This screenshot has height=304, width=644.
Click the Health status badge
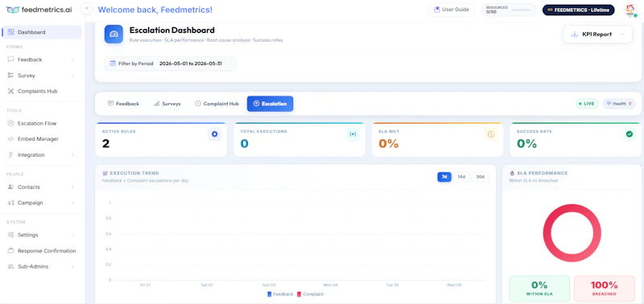(618, 104)
